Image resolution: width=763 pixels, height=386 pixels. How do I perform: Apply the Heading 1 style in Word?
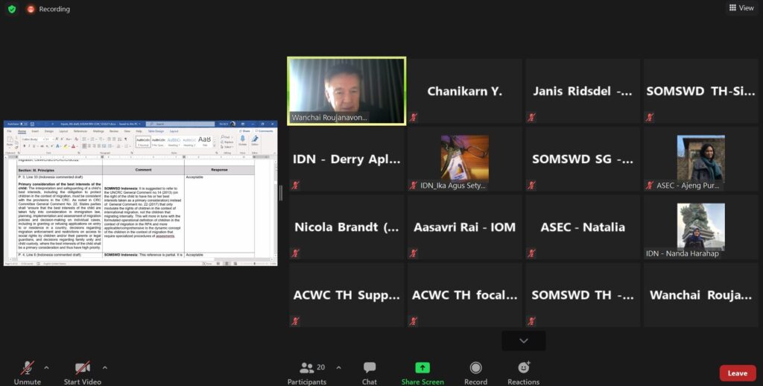(174, 142)
